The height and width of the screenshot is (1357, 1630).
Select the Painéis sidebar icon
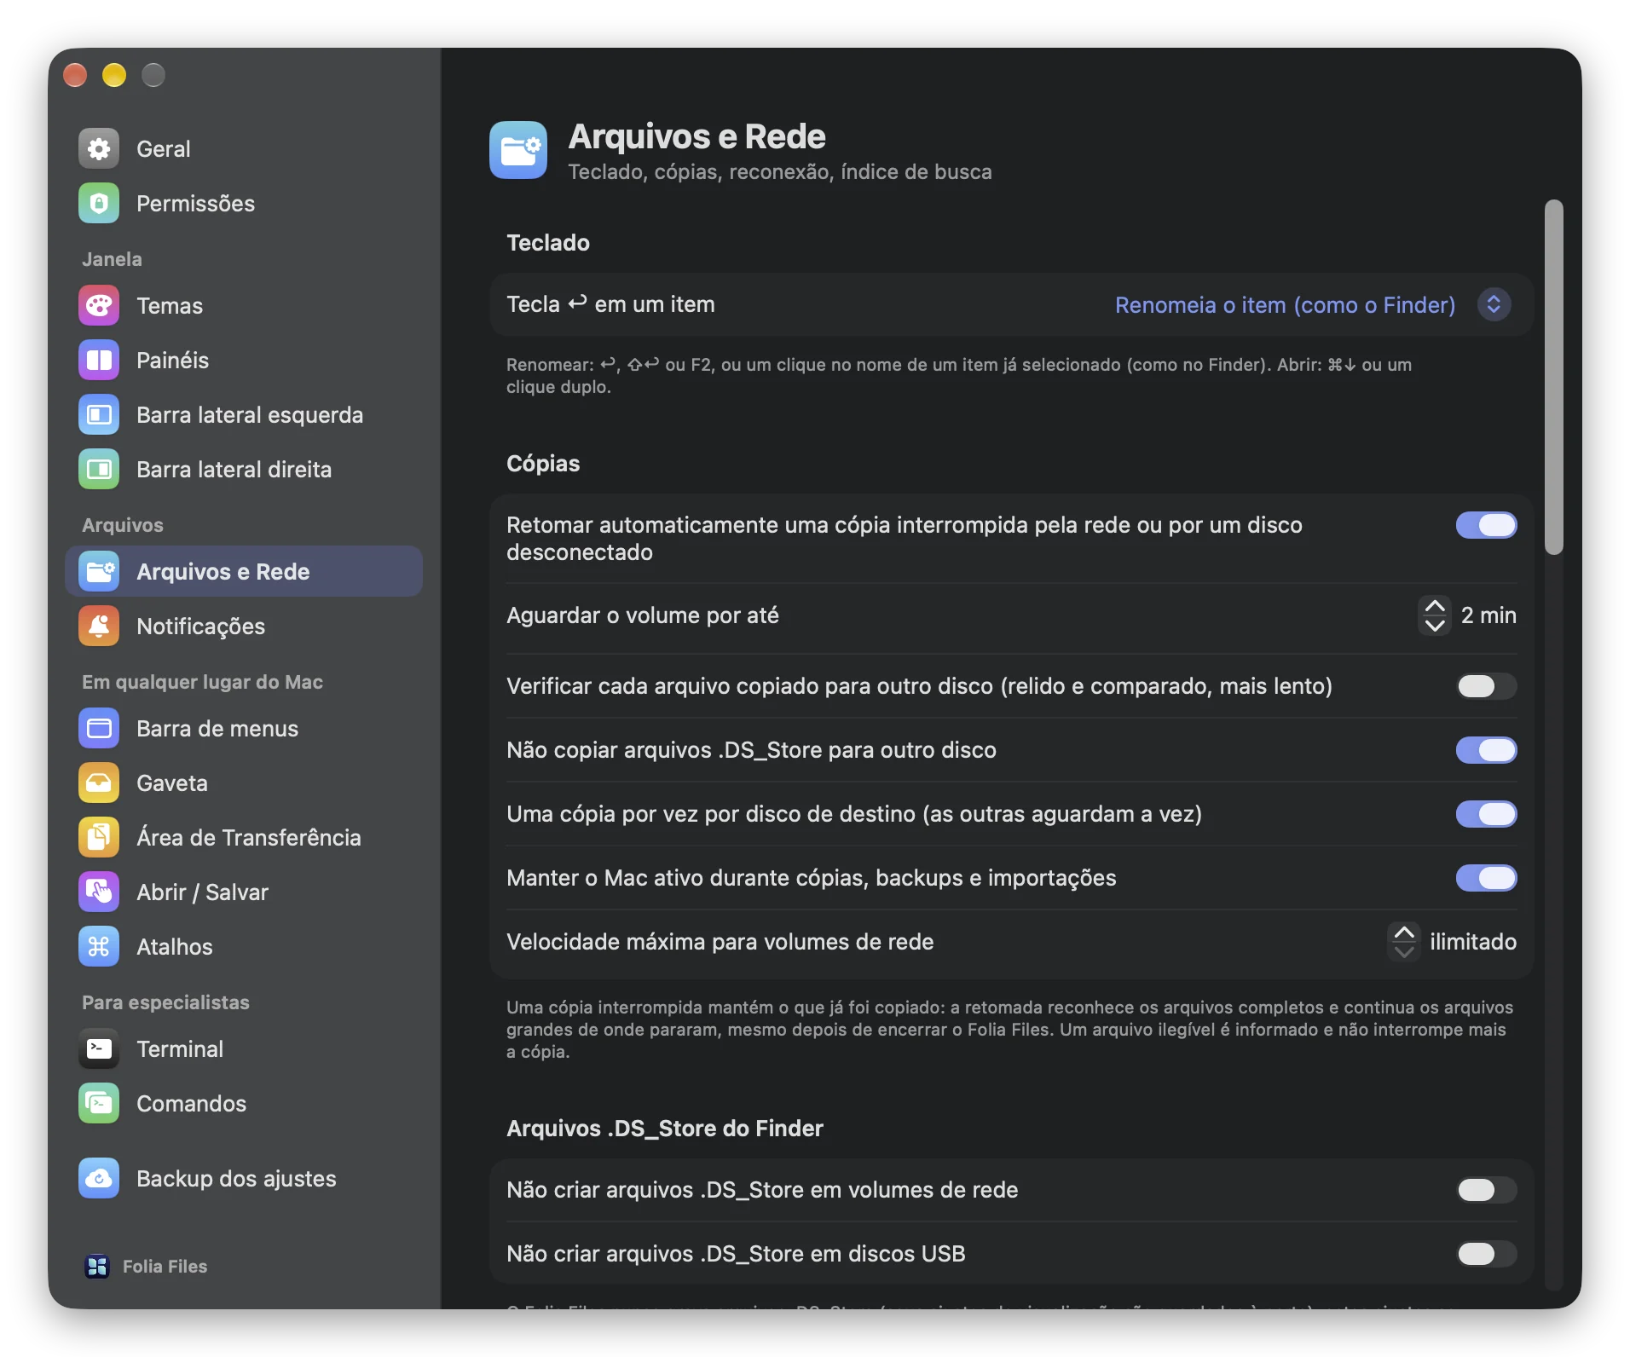[x=99, y=361]
